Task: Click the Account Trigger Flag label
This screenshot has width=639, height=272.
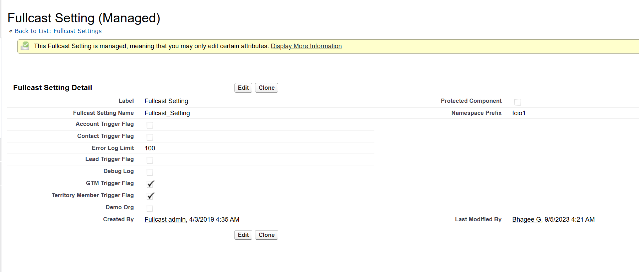Action: pos(105,124)
